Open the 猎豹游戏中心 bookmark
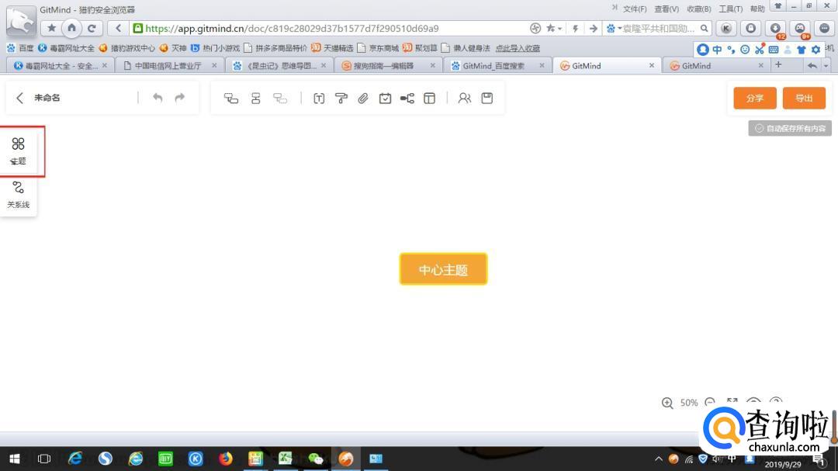This screenshot has height=471, width=838. pyautogui.click(x=126, y=48)
